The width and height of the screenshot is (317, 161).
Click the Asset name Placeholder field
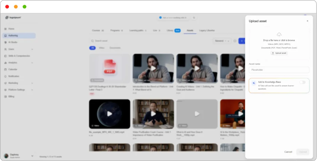click(279, 70)
